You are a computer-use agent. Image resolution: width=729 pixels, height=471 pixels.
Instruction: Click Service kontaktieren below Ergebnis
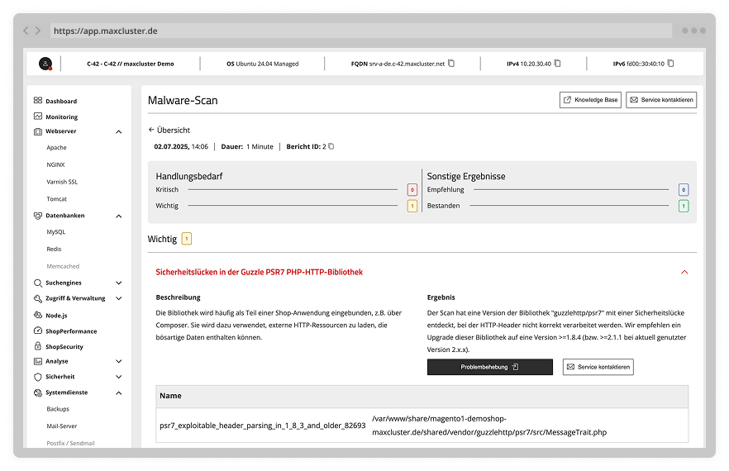(598, 367)
